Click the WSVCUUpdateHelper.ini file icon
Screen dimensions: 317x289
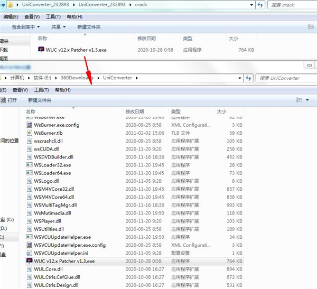pos(30,253)
